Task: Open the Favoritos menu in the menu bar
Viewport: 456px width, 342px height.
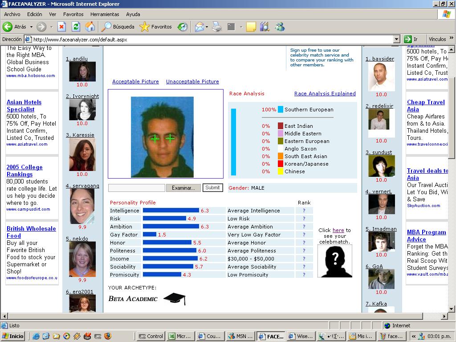Action: [73, 14]
